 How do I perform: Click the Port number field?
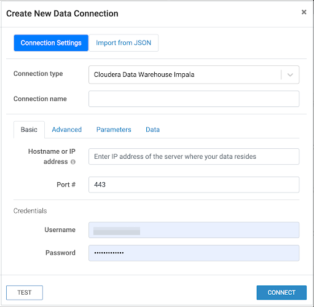click(x=194, y=185)
